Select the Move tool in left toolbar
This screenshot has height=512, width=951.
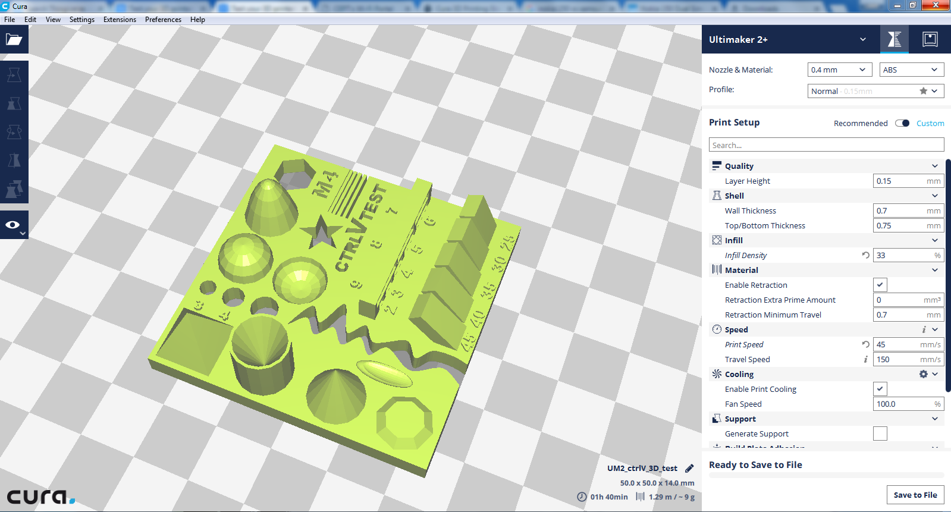[x=14, y=75]
